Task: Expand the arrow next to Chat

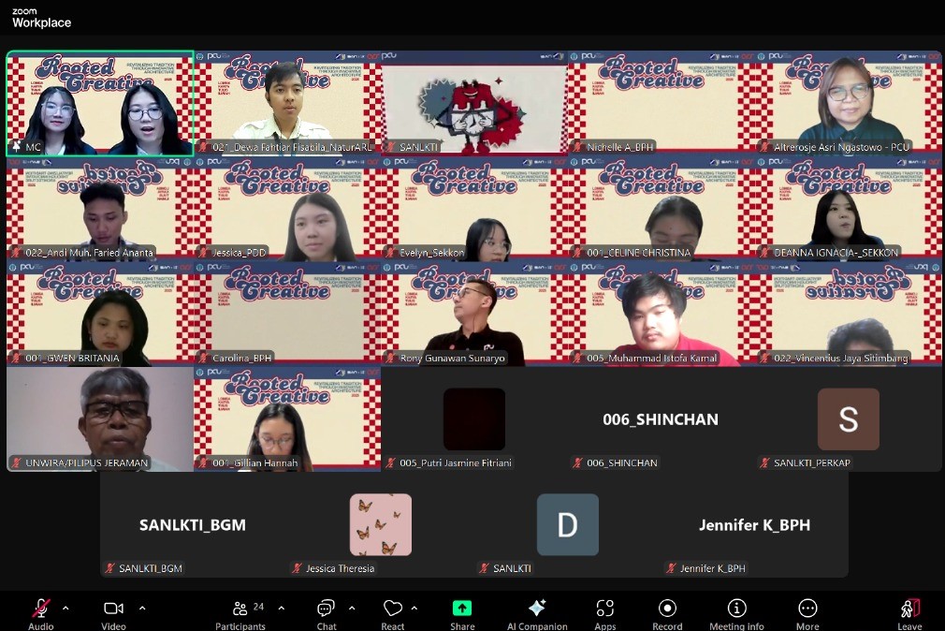Action: [x=352, y=608]
